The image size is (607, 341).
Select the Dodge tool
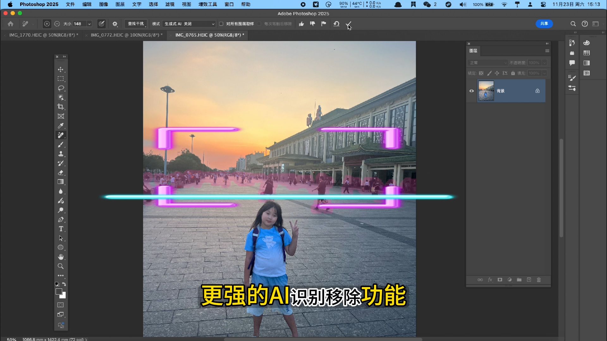[60, 210]
